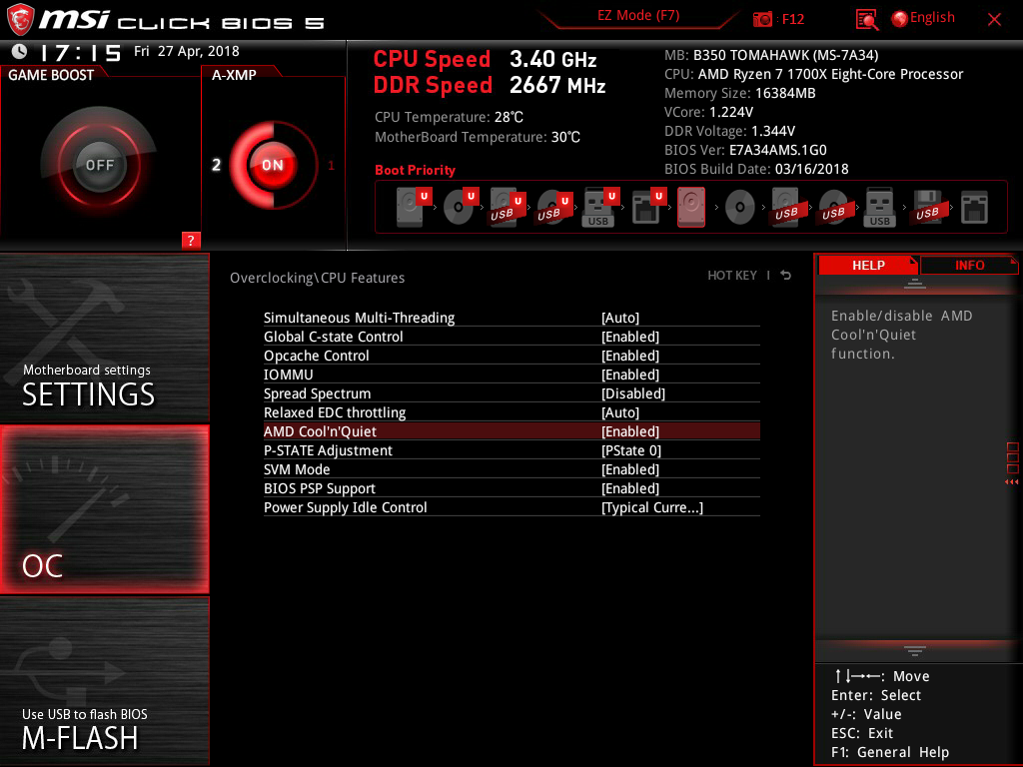Screen dimensions: 1023x767
Task: Click the MotherBoard Temperature 30°C reading
Action: click(477, 137)
